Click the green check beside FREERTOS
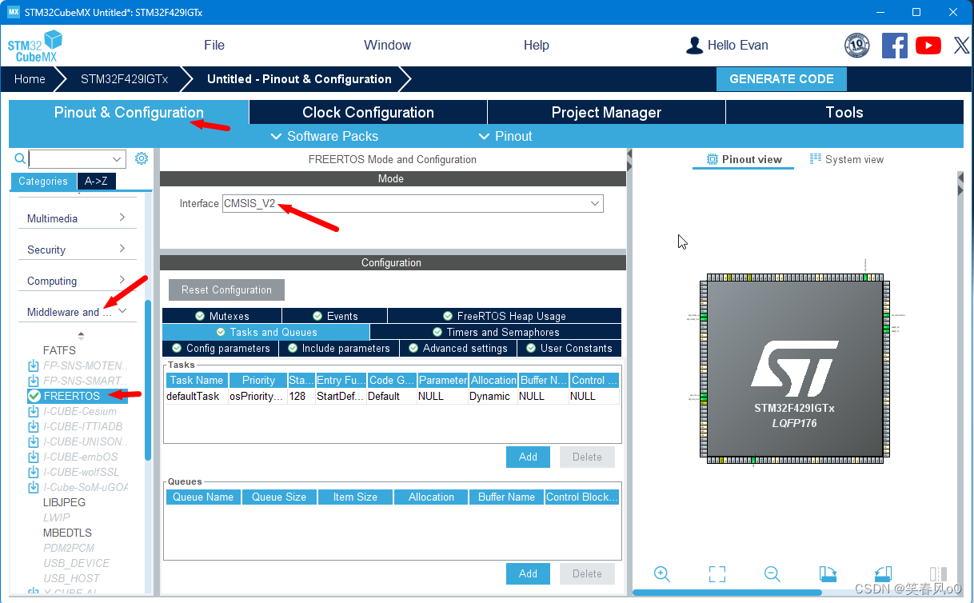This screenshot has width=974, height=603. click(34, 396)
